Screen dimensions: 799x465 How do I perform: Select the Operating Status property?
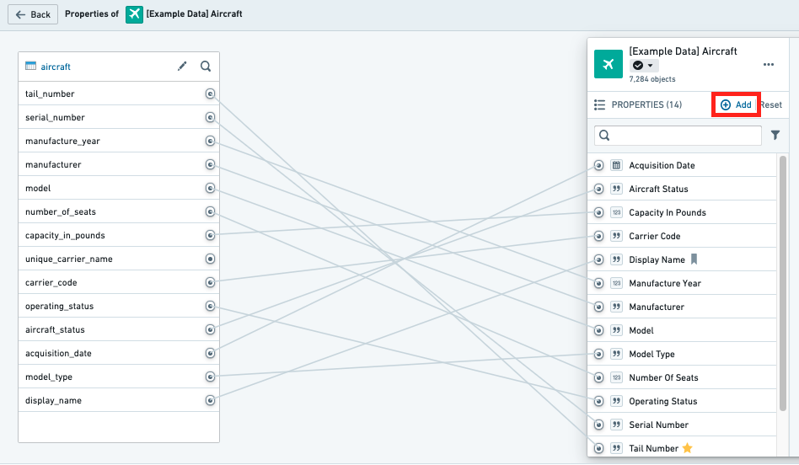[x=682, y=401]
